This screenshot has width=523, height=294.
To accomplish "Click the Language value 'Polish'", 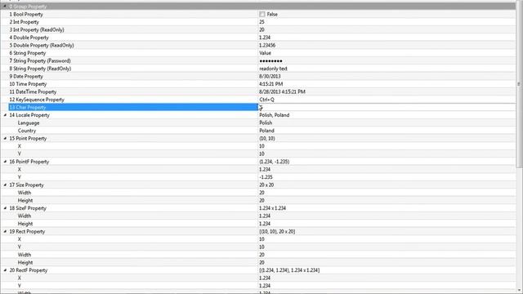I will pos(266,122).
